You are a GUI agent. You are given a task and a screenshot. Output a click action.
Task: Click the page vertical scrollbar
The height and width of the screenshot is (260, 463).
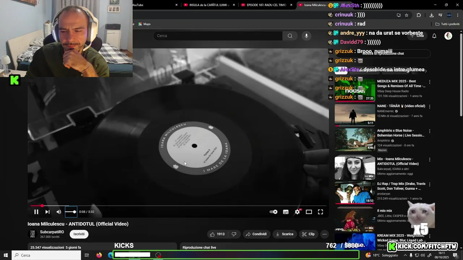pyautogui.click(x=461, y=75)
